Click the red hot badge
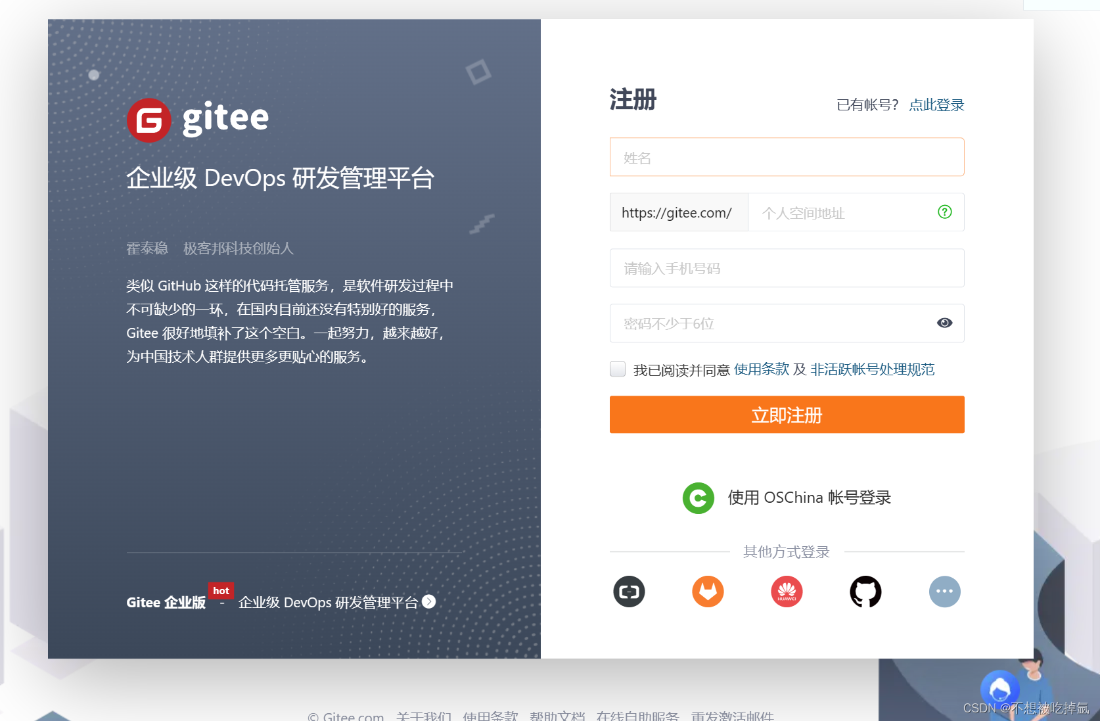This screenshot has height=721, width=1100. (221, 590)
